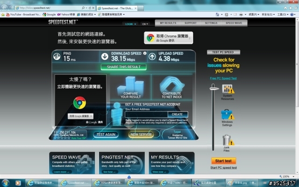Click View now in MY RESULTS card

[x=159, y=172]
